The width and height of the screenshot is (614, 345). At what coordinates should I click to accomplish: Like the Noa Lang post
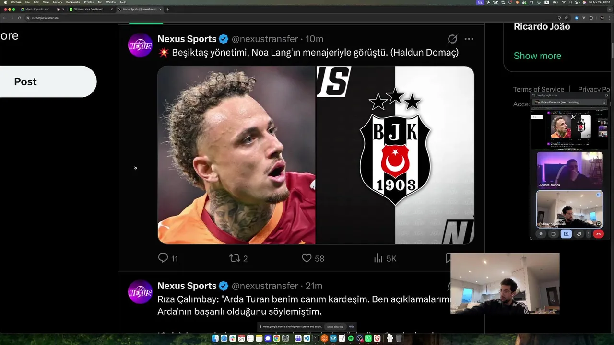[x=313, y=258]
